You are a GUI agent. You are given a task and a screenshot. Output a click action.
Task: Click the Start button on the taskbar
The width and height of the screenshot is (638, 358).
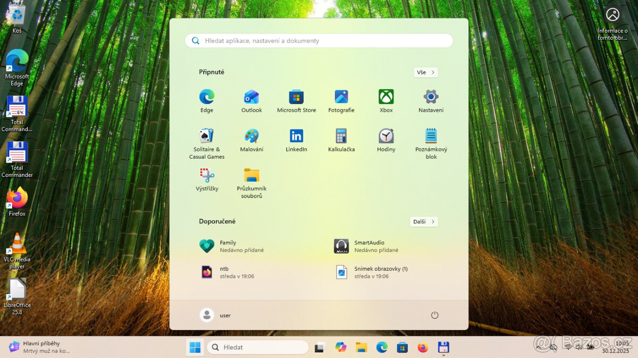click(x=194, y=347)
